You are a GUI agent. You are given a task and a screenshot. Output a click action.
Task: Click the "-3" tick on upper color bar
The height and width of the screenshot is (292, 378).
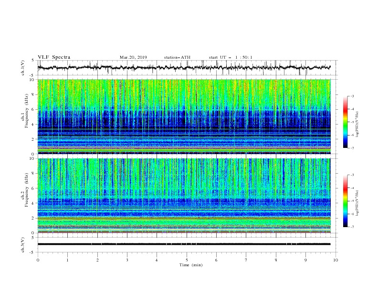coord(352,96)
